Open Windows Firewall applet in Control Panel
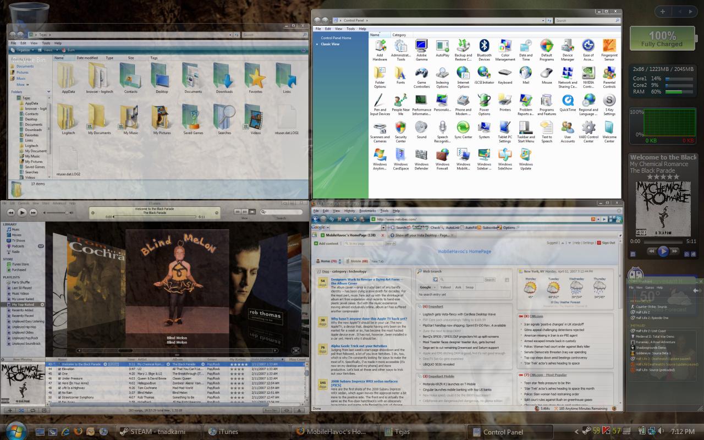The height and width of the screenshot is (440, 704). pos(442,159)
